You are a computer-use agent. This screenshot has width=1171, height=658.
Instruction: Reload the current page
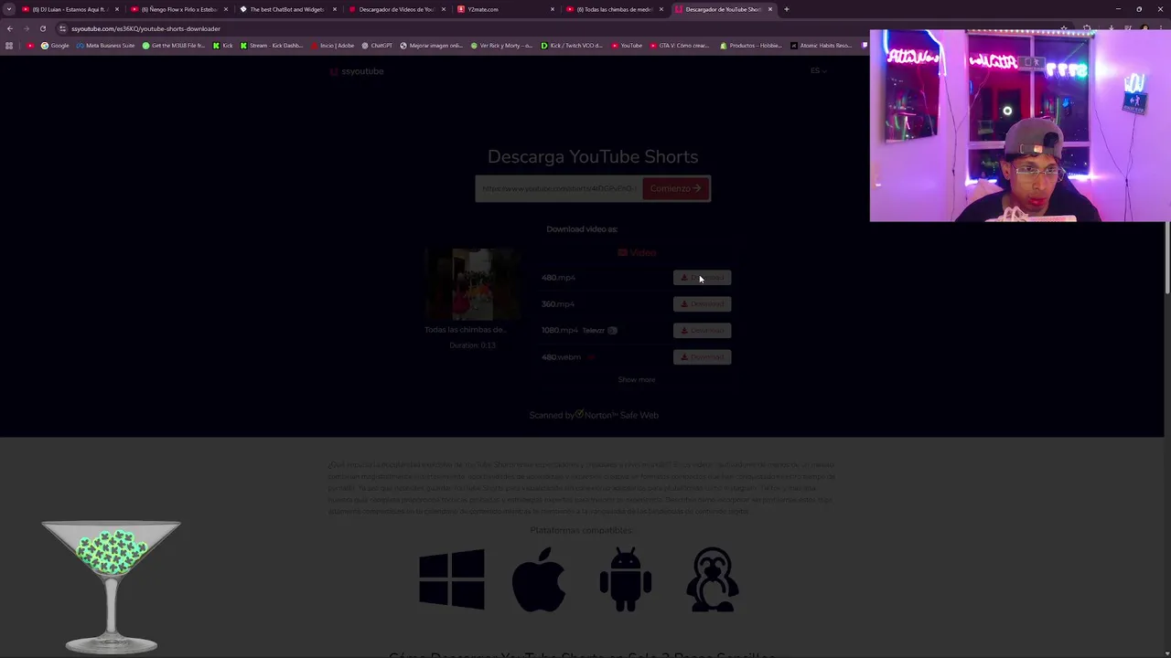pyautogui.click(x=42, y=28)
